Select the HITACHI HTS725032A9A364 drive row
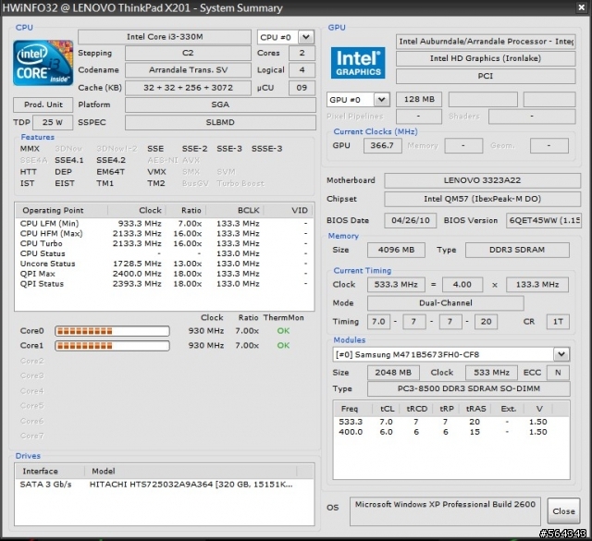 coord(165,485)
